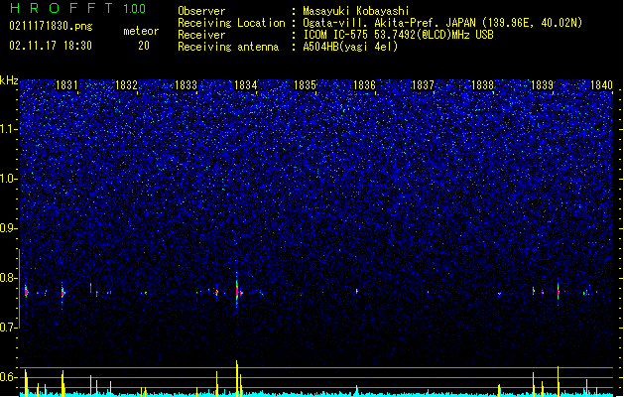The width and height of the screenshot is (624, 397).
Task: Click the meteor count value 20
Action: (144, 46)
